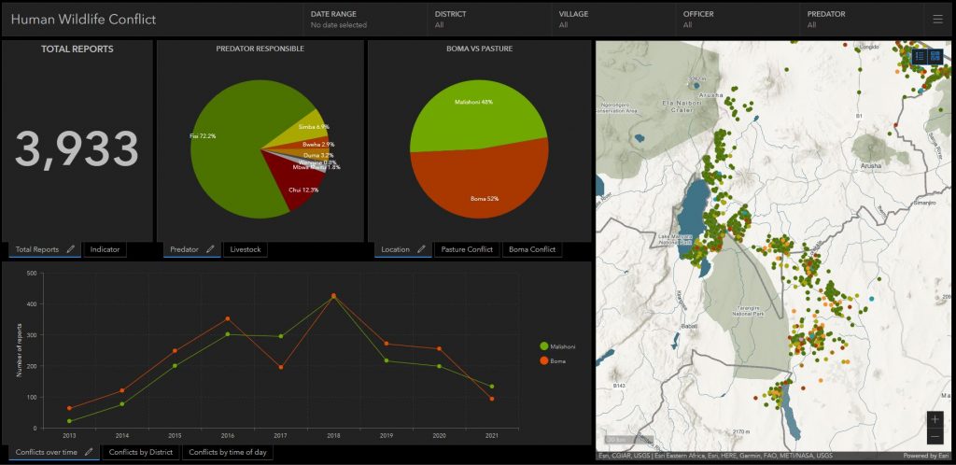Click pencil icon on Conflicts over time

pyautogui.click(x=89, y=452)
